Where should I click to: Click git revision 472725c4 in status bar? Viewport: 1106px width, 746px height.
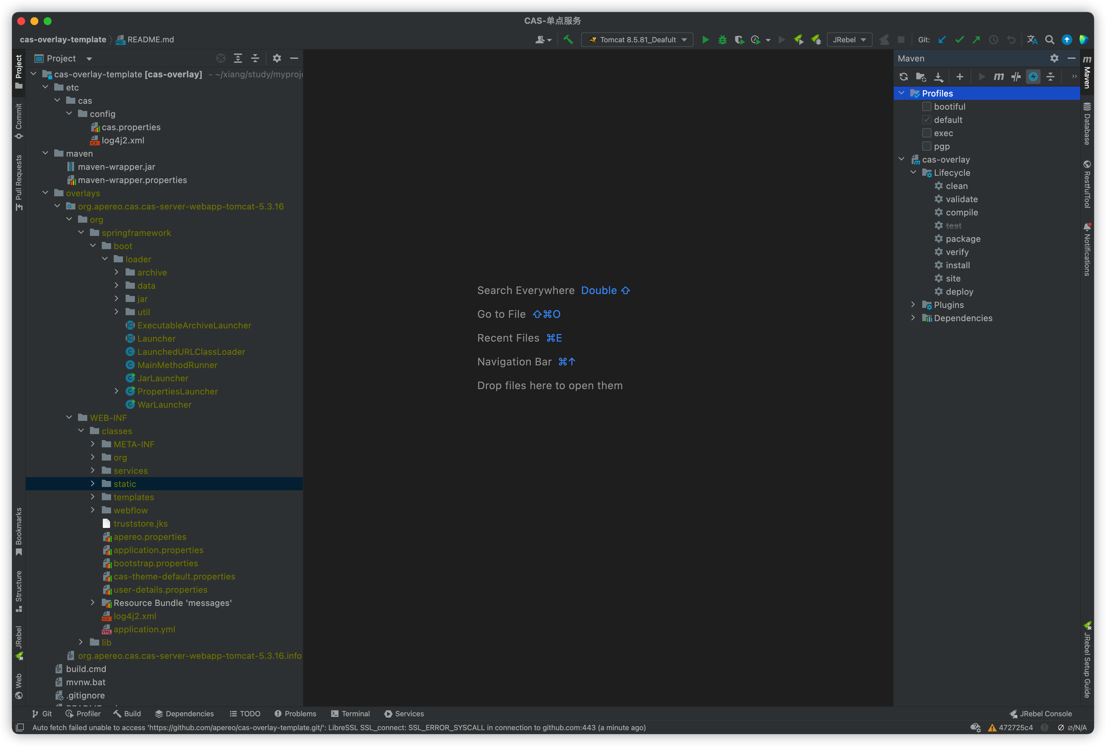(x=1011, y=727)
